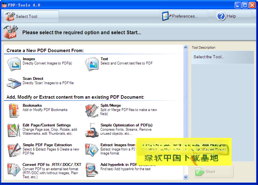Click the Preferences checklist icon
The height and width of the screenshot is (185, 258).
166,16
